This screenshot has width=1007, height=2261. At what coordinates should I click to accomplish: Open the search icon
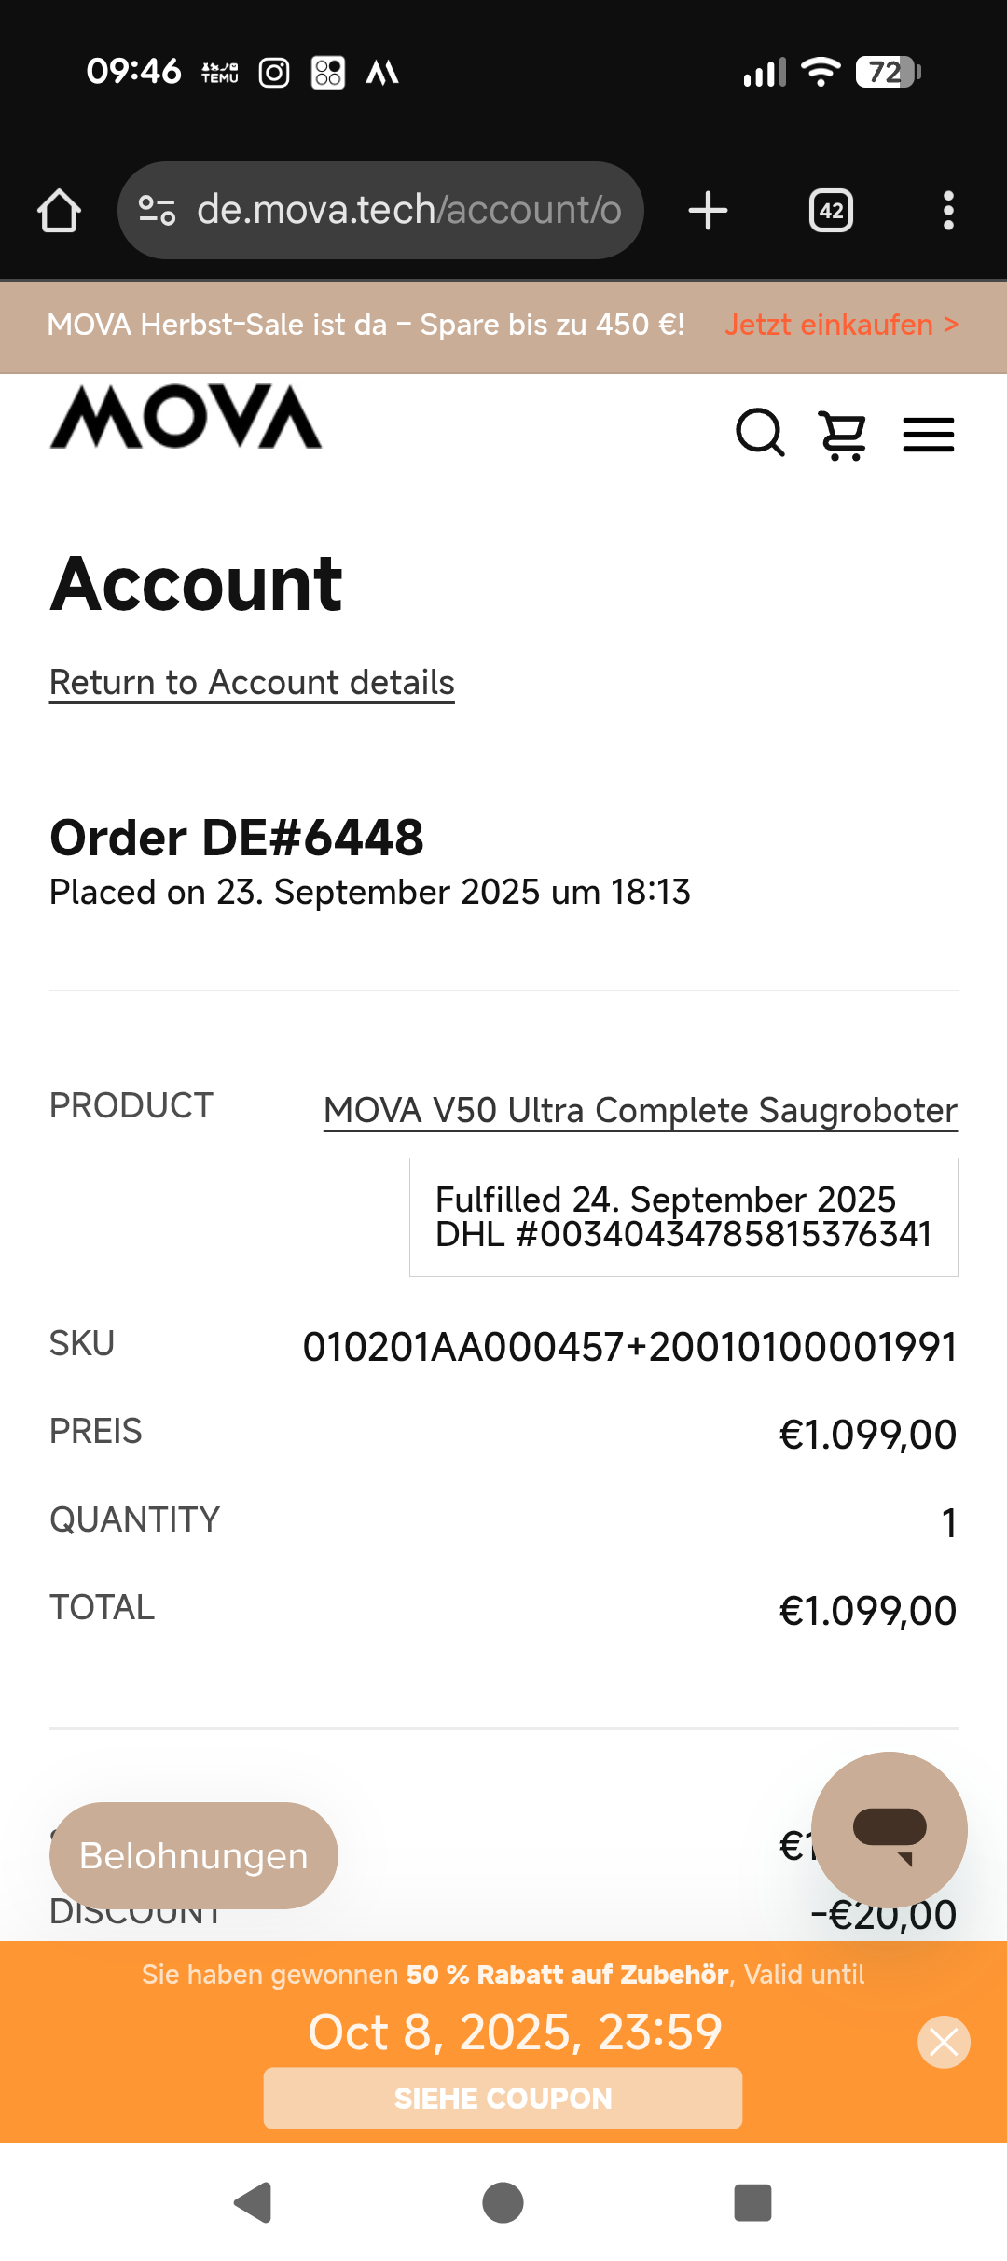click(760, 434)
